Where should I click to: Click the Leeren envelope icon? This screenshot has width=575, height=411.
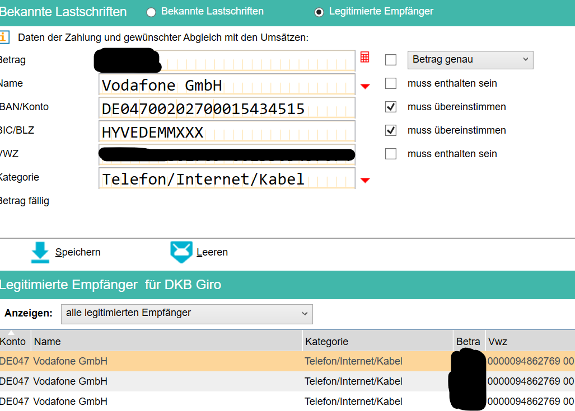181,252
